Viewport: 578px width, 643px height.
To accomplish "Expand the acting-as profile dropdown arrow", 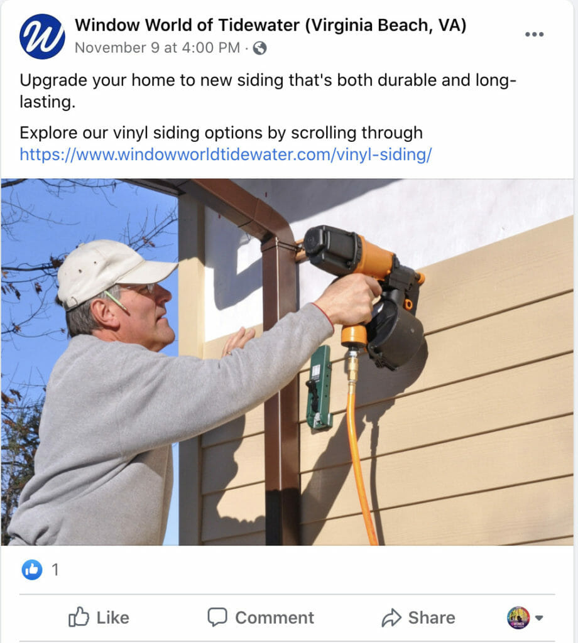I will click(x=540, y=618).
